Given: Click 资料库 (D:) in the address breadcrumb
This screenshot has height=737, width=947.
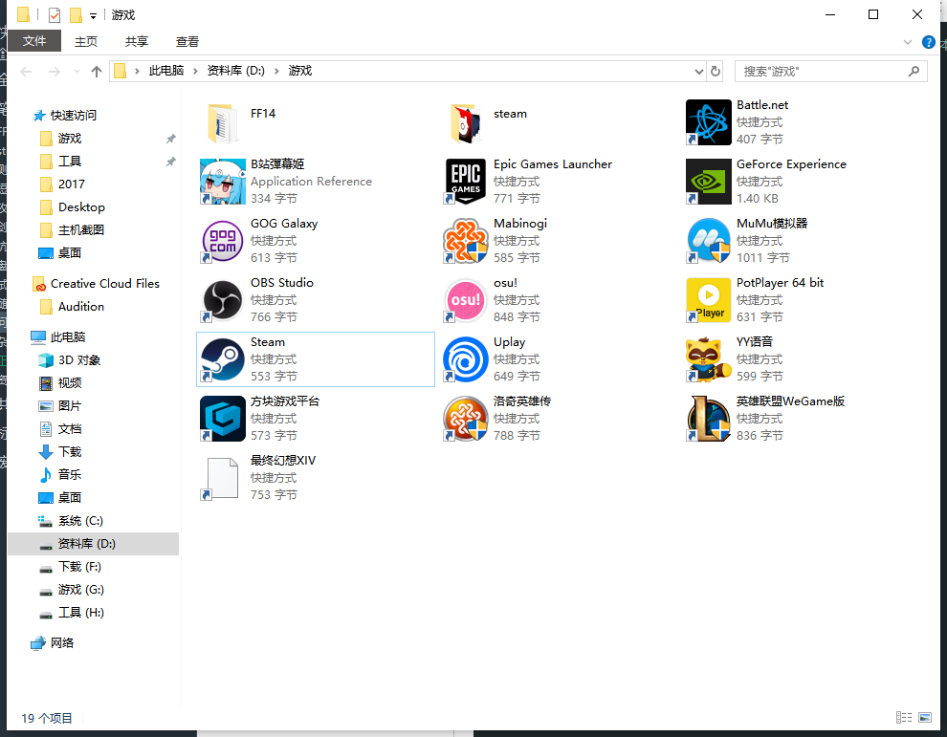Looking at the screenshot, I should tap(235, 71).
